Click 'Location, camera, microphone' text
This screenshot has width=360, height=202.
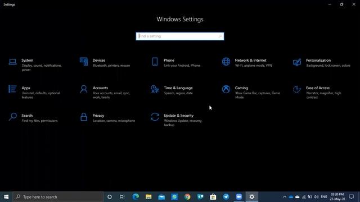click(114, 121)
